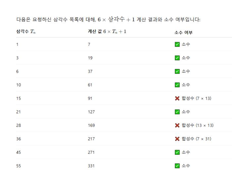The height and width of the screenshot is (179, 232).
Task: Click the green check mark in the 7 row
Action: coord(177,44)
